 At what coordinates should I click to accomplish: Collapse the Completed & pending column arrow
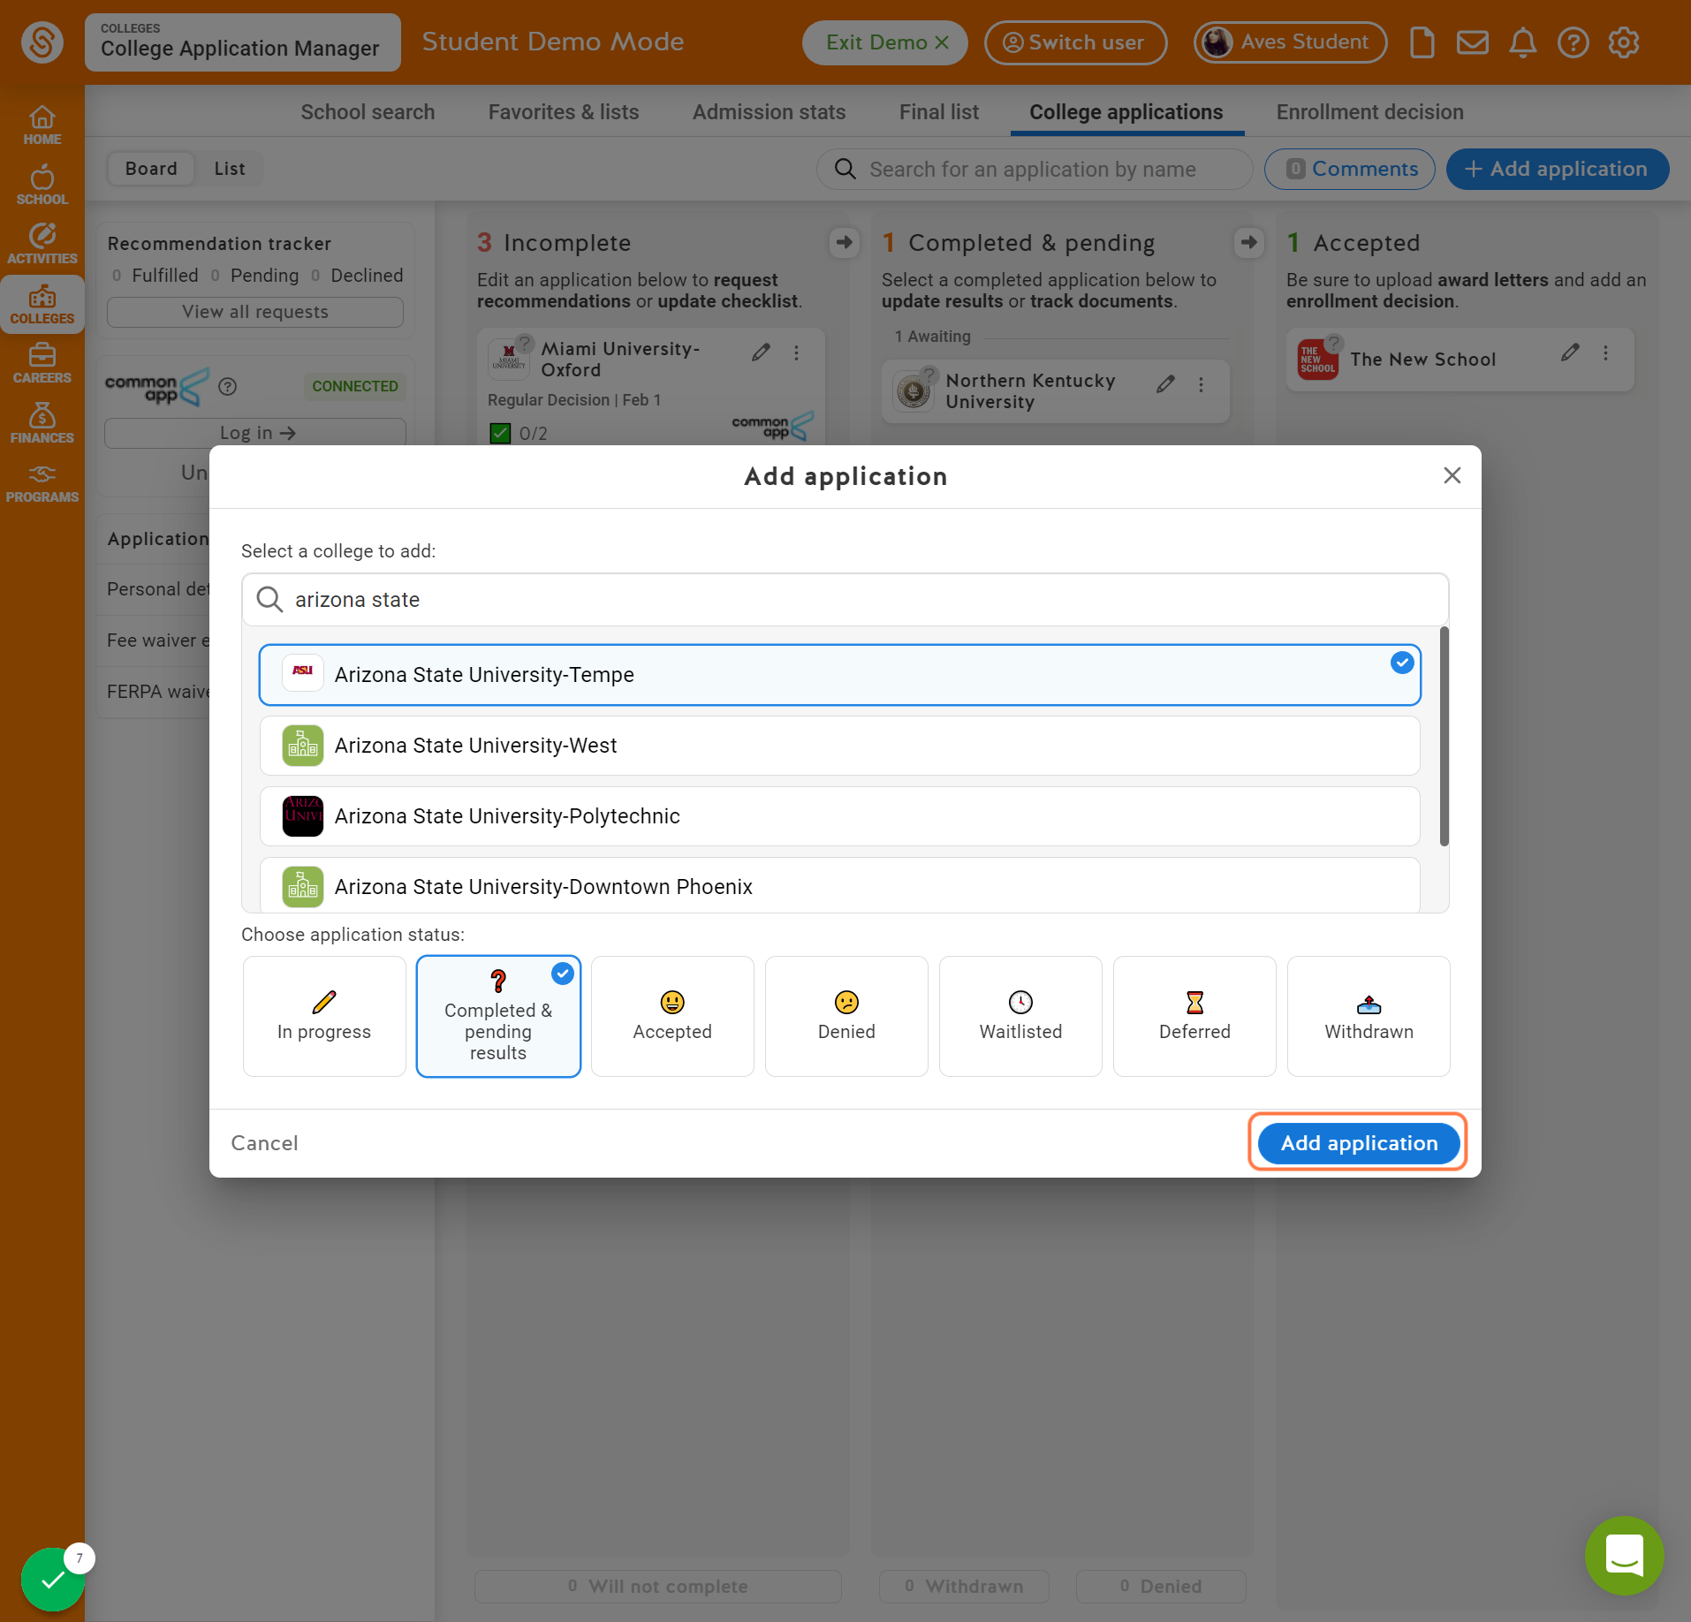tap(1248, 242)
